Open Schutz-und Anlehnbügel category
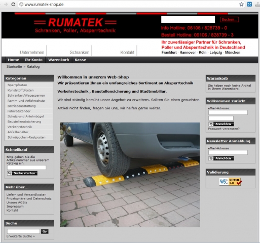This screenshot has width=260, height=243. pos(25,116)
